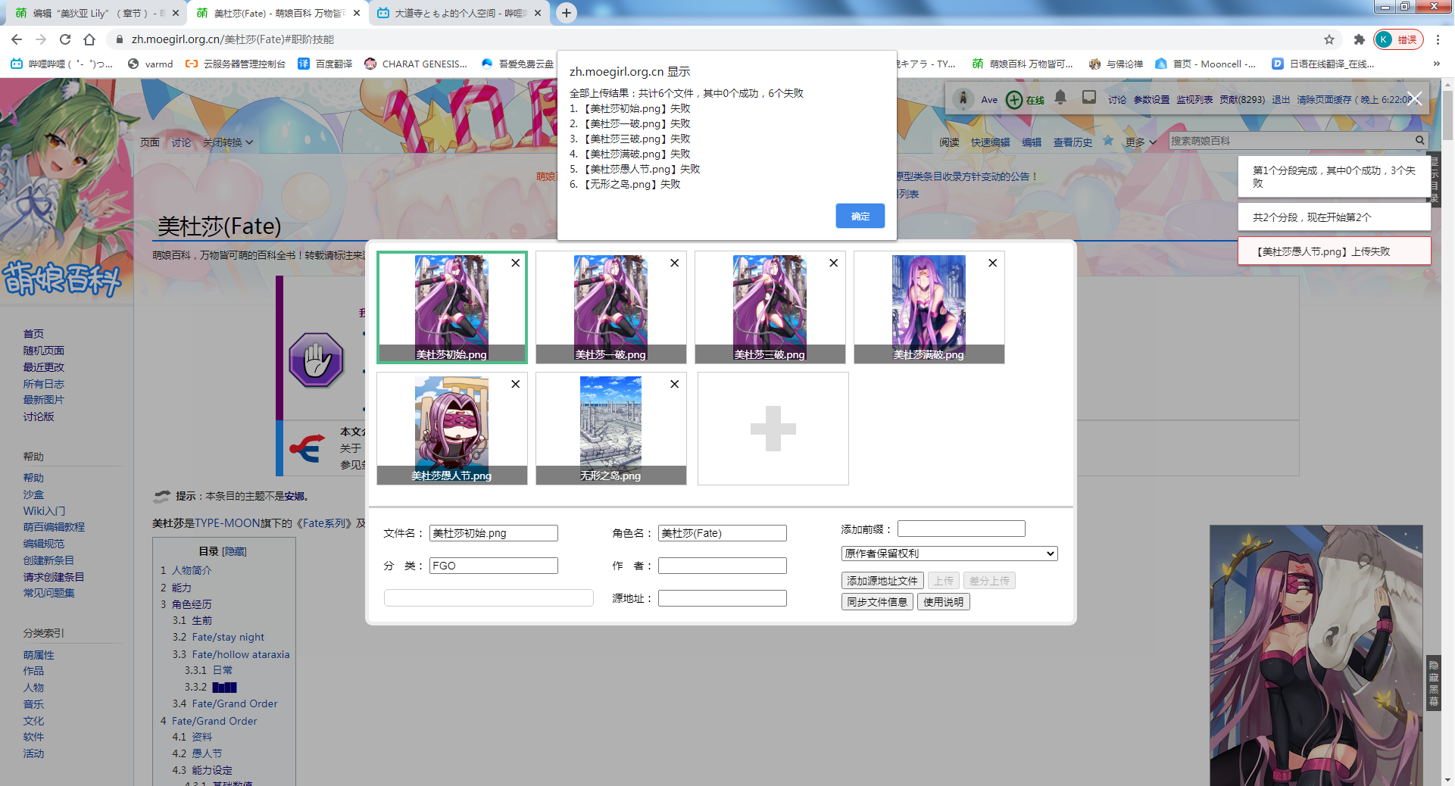
Task: Remove 美杜莎初始.png from upload list
Action: (x=515, y=263)
